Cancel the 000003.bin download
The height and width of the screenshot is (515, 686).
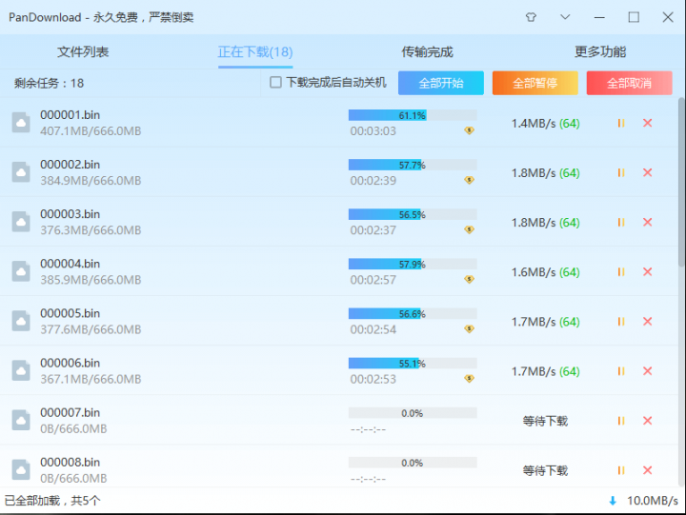(x=648, y=223)
